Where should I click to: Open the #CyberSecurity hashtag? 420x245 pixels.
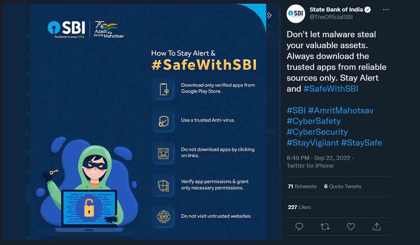(317, 132)
